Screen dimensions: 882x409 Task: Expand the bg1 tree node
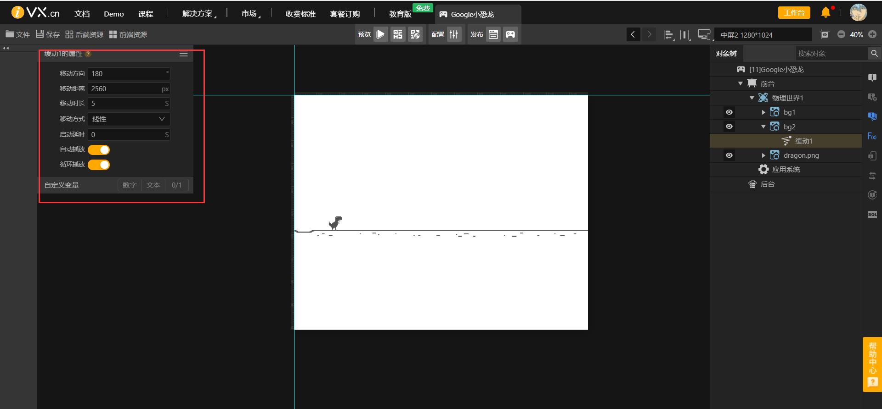point(763,112)
